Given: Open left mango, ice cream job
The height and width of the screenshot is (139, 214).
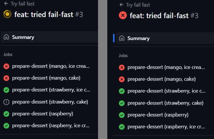Looking at the screenshot, I should [51, 66].
